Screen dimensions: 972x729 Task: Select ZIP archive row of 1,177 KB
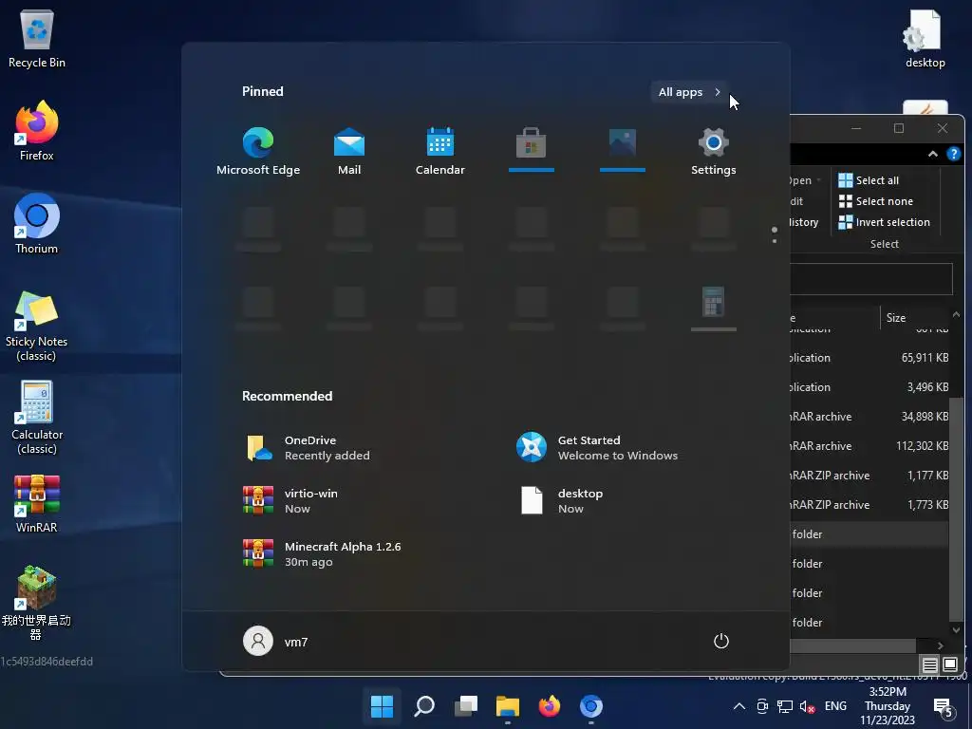pos(869,476)
